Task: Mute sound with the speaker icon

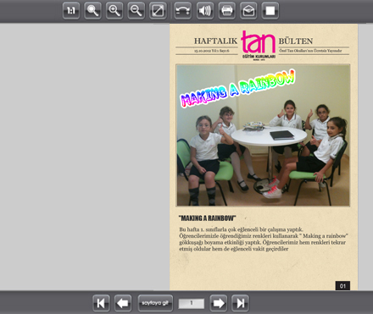Action: click(x=205, y=11)
